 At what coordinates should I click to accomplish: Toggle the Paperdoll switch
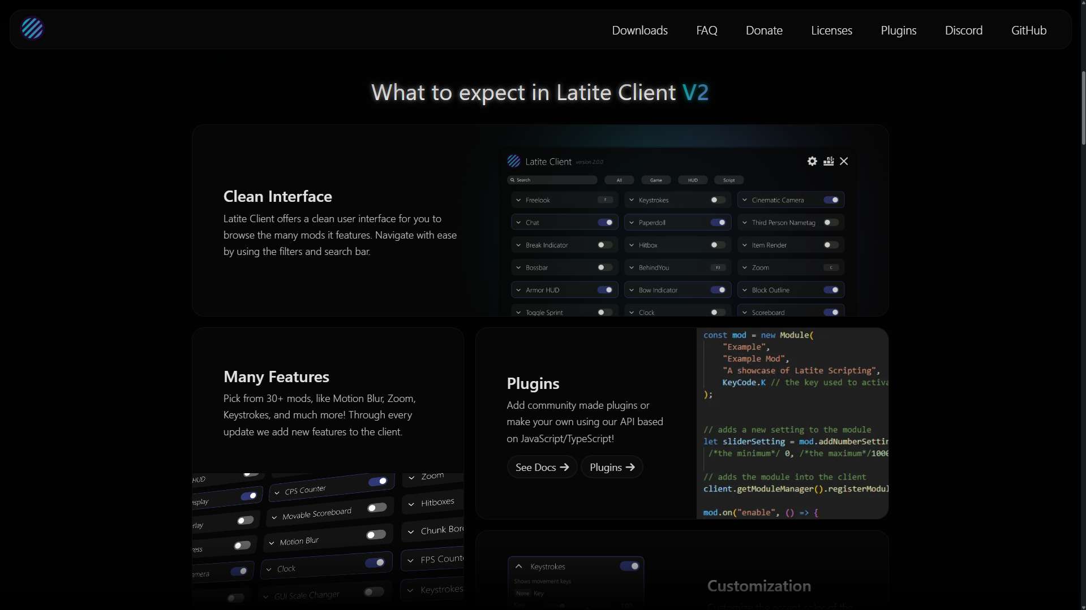point(718,222)
